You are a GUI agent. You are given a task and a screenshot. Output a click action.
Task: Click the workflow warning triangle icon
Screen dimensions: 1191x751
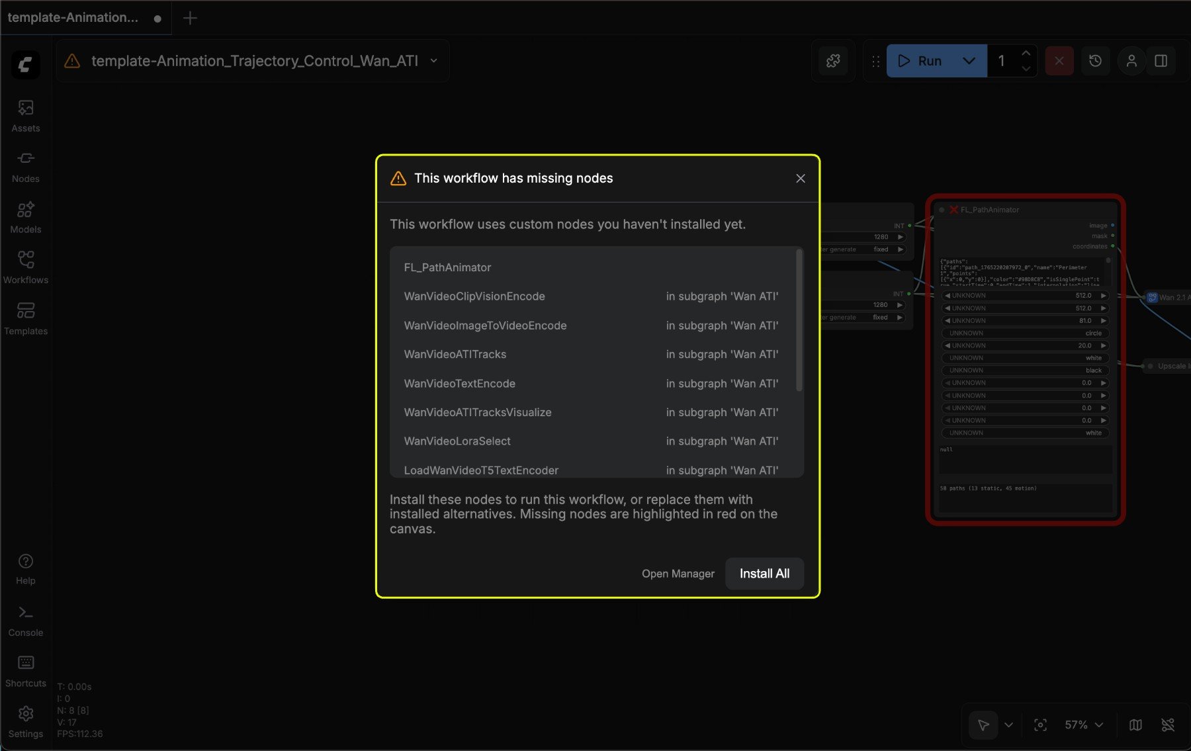pos(72,61)
